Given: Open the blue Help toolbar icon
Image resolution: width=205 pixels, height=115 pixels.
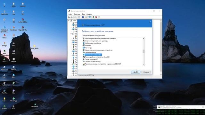Looking at the screenshot, I should pos(83,17).
